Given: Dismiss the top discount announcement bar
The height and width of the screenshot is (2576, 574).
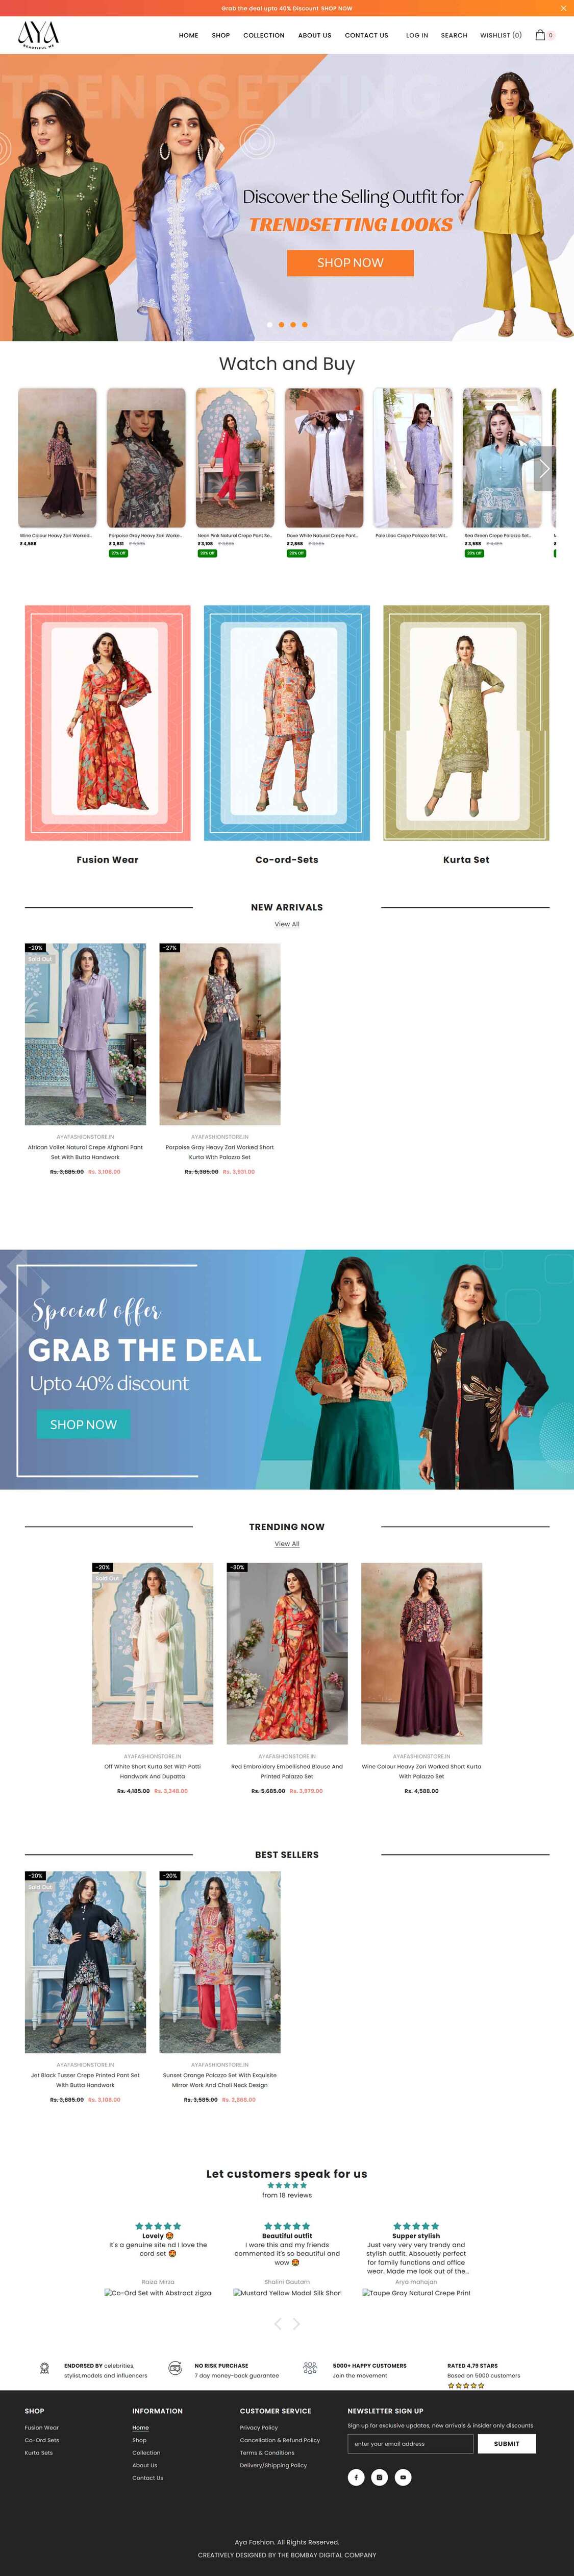Looking at the screenshot, I should pos(563,7).
